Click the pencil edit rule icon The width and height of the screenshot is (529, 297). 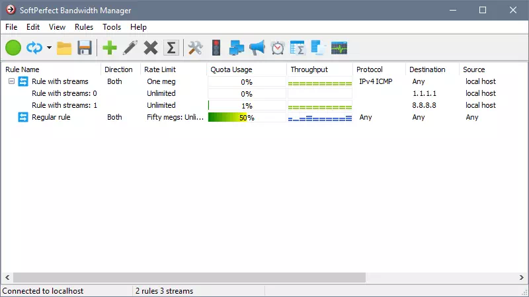tap(130, 48)
